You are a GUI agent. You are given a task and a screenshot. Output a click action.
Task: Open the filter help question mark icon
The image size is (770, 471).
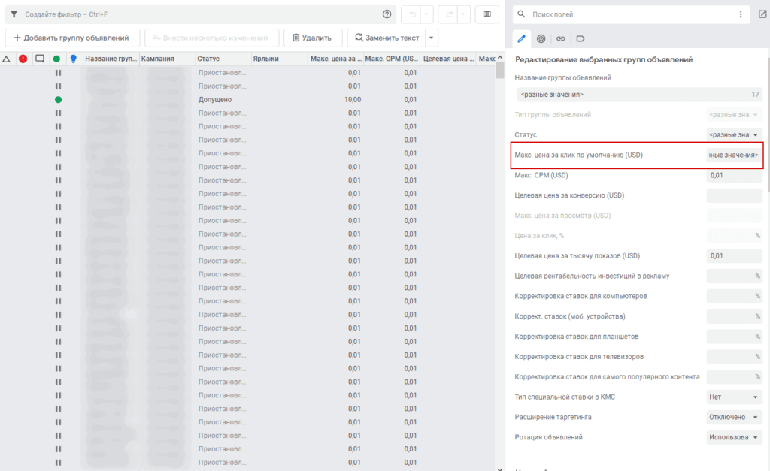(x=387, y=14)
